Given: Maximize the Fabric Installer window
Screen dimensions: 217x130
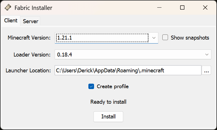Looking at the screenshot, I should [182, 8].
